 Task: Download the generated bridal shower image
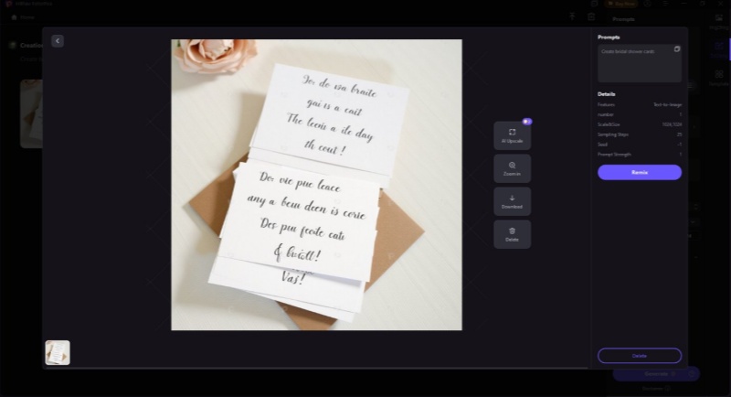[x=512, y=201]
